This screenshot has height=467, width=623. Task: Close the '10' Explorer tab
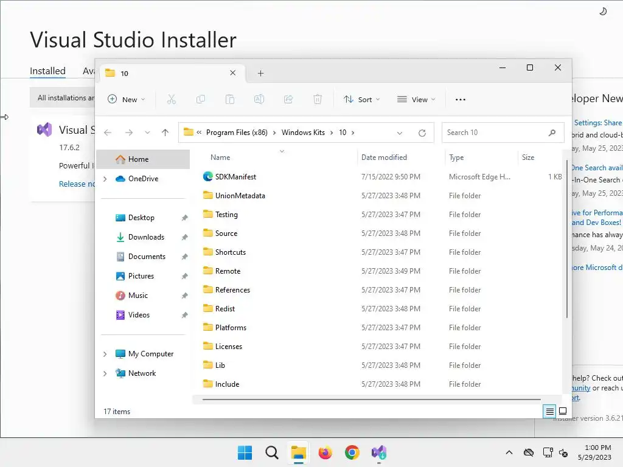[233, 73]
